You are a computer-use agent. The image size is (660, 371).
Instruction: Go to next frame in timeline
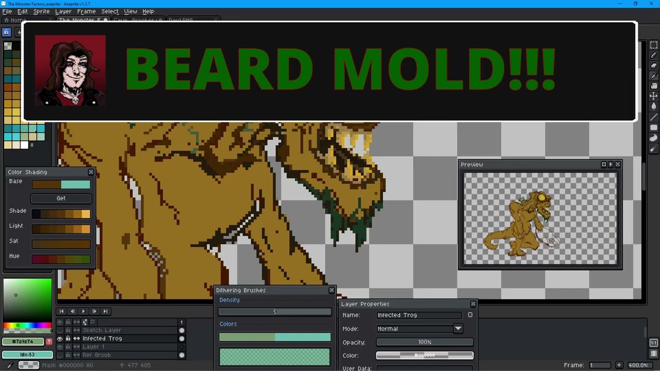(x=94, y=311)
